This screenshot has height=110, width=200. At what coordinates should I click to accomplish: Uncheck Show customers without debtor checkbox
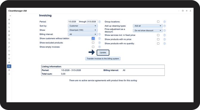tap(93, 38)
